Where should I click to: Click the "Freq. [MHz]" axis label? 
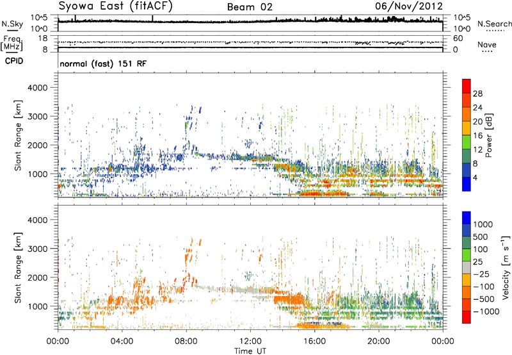coord(12,43)
